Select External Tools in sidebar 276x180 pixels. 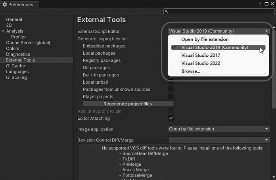click(x=36, y=60)
